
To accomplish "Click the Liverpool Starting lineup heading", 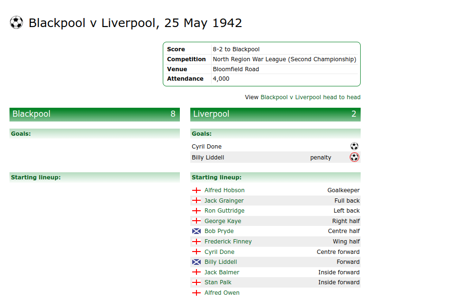I will [216, 178].
